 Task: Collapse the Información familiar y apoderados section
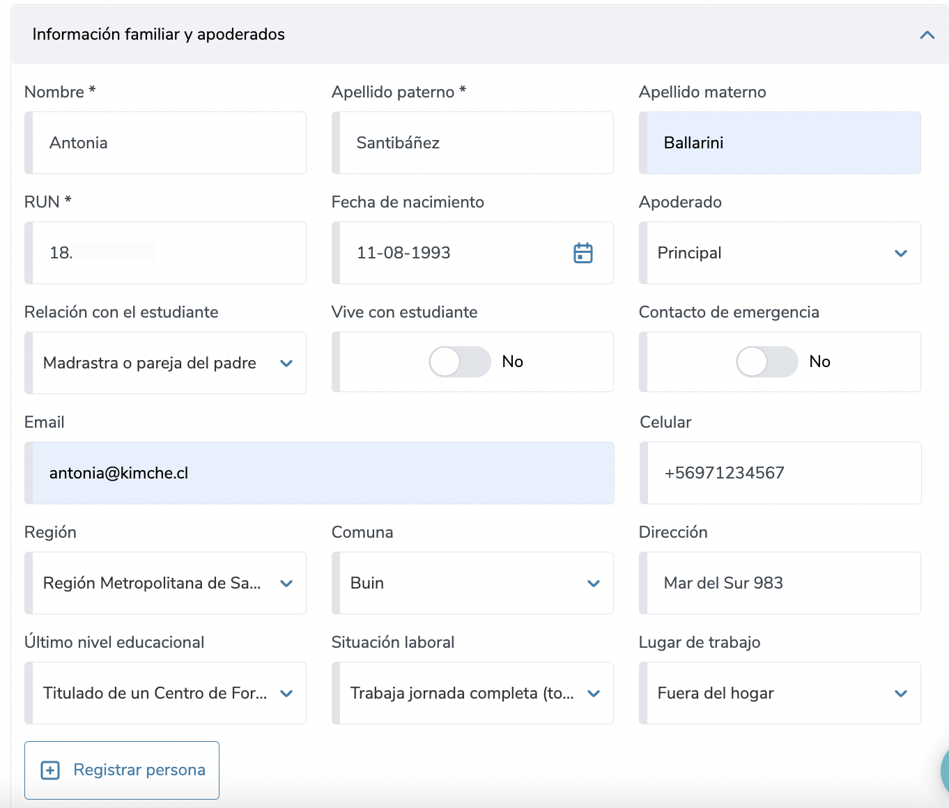point(927,35)
